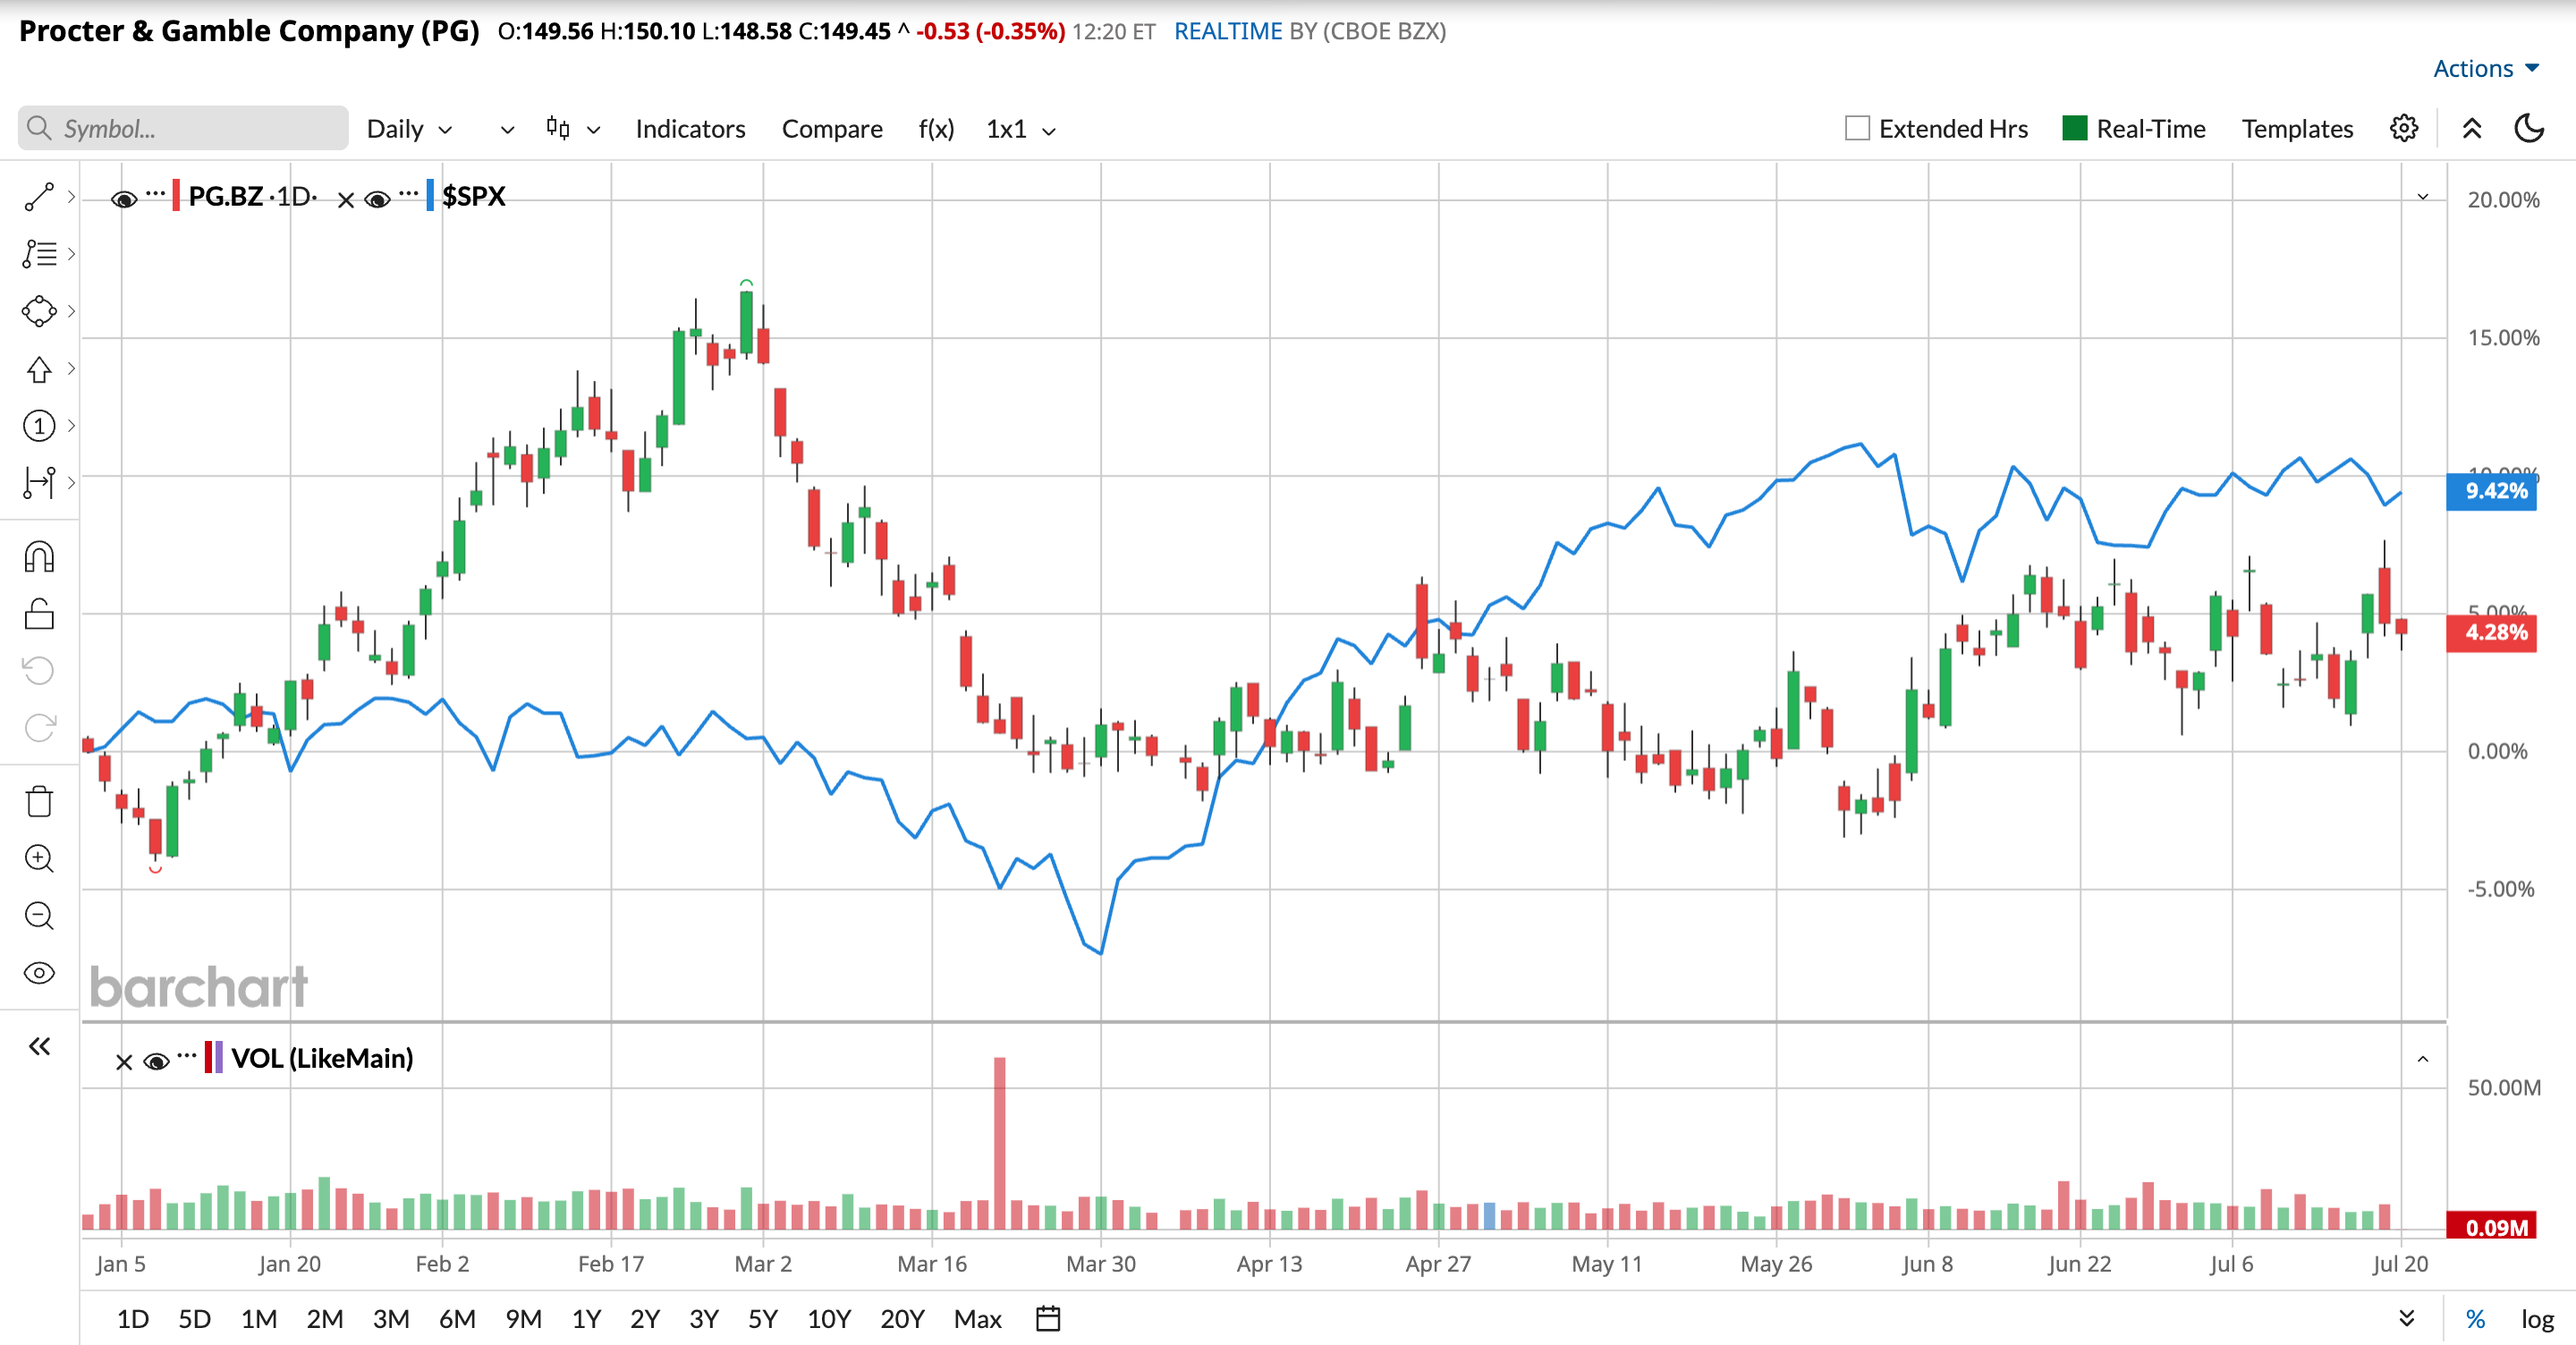Open the Actions dropdown menu
The height and width of the screenshot is (1345, 2576).
[x=2486, y=68]
